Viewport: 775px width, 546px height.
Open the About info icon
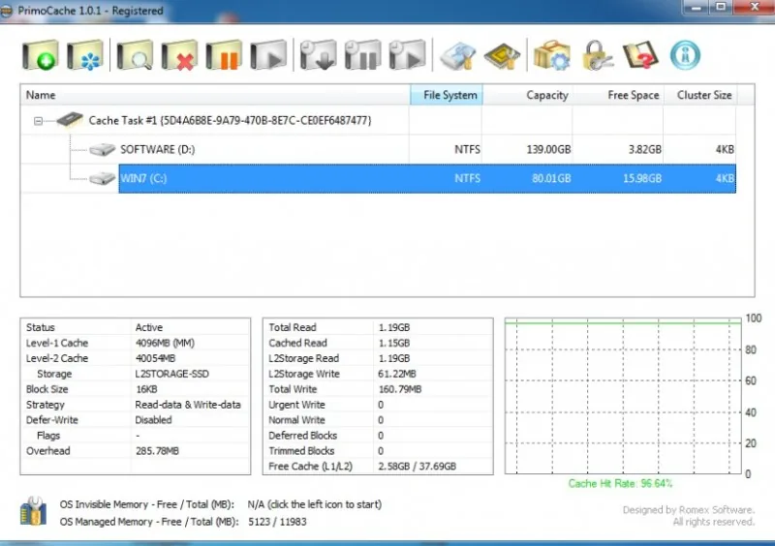click(685, 55)
